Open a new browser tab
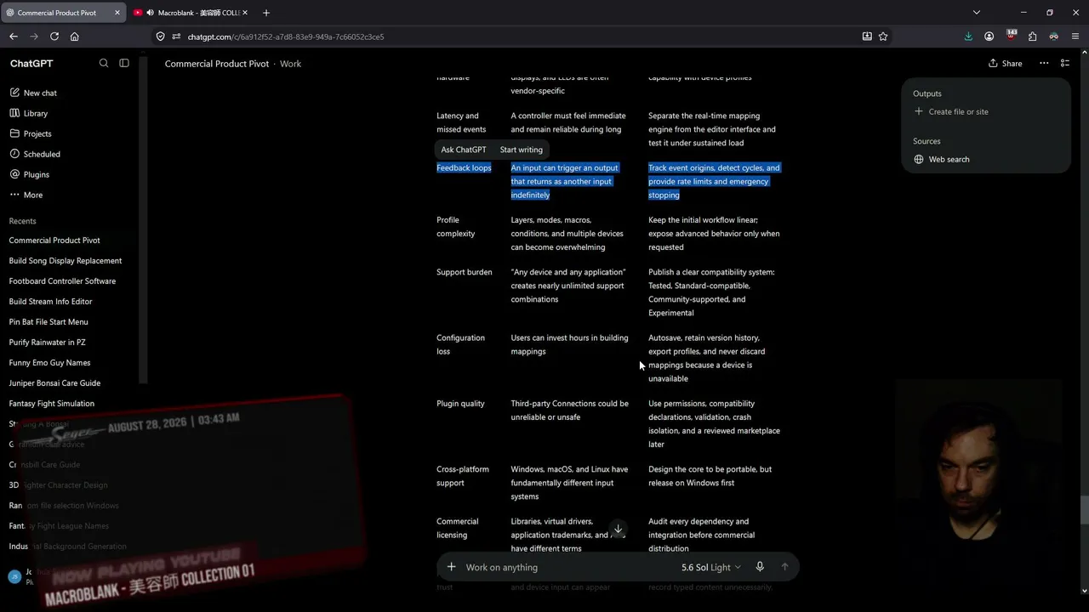This screenshot has width=1089, height=612. [266, 13]
